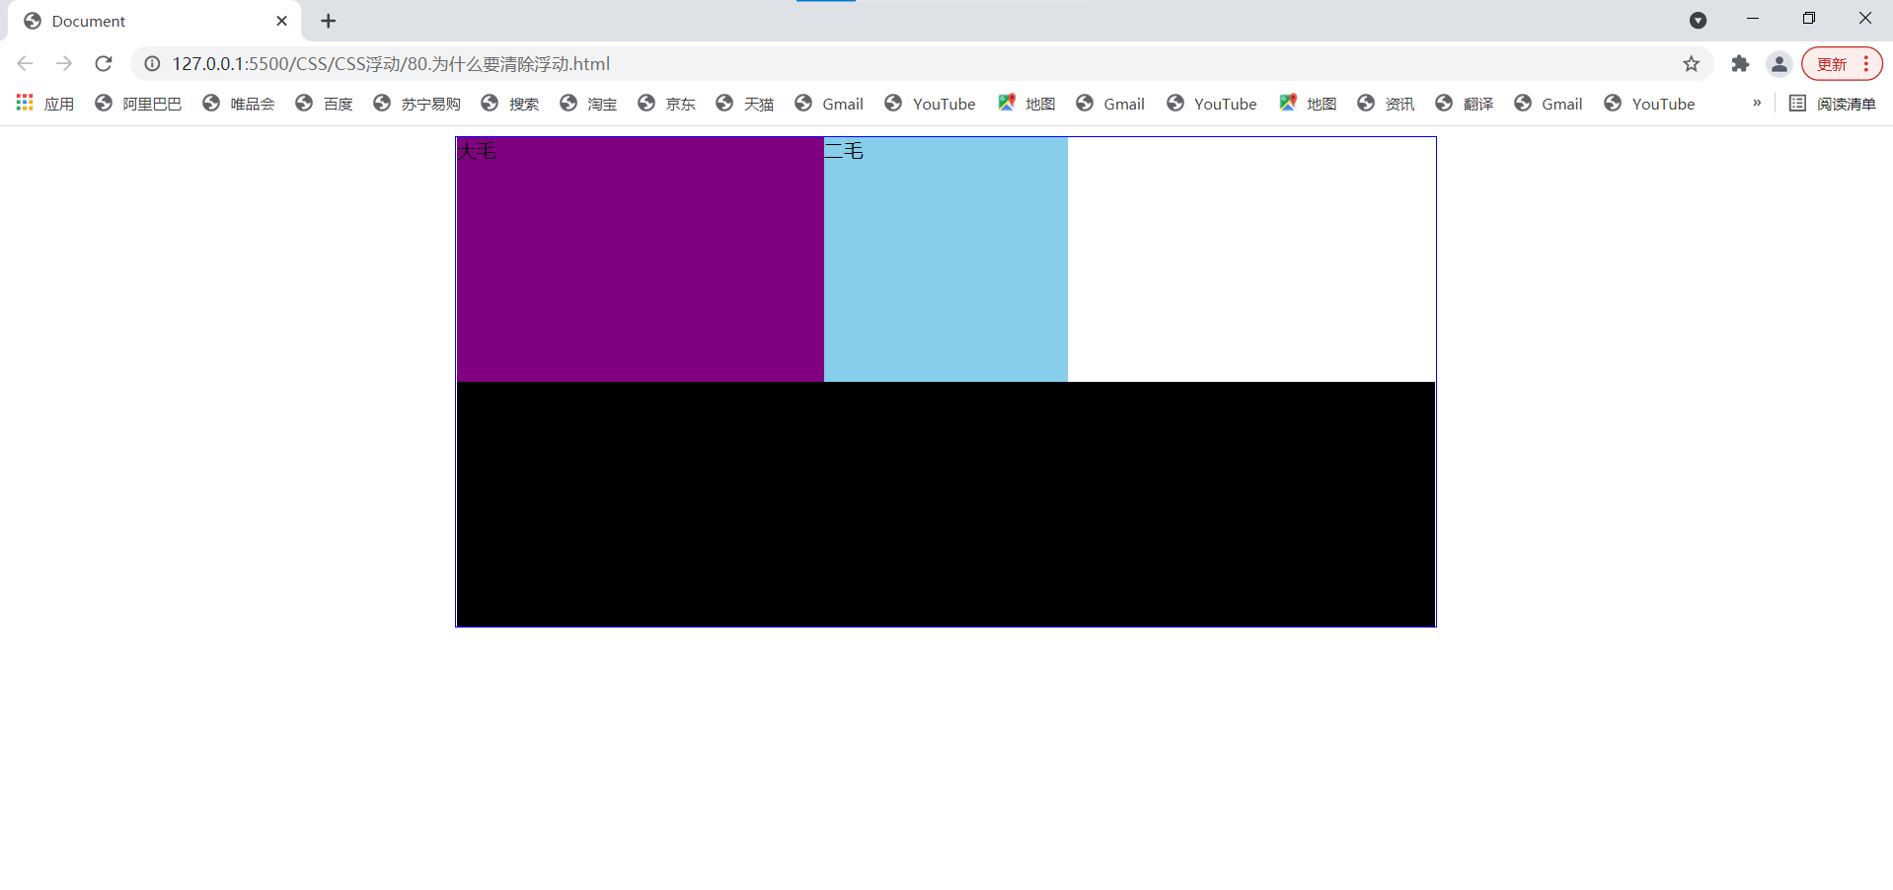This screenshot has width=1893, height=890.
Task: Click the purple 大毛 box
Action: pos(640,260)
